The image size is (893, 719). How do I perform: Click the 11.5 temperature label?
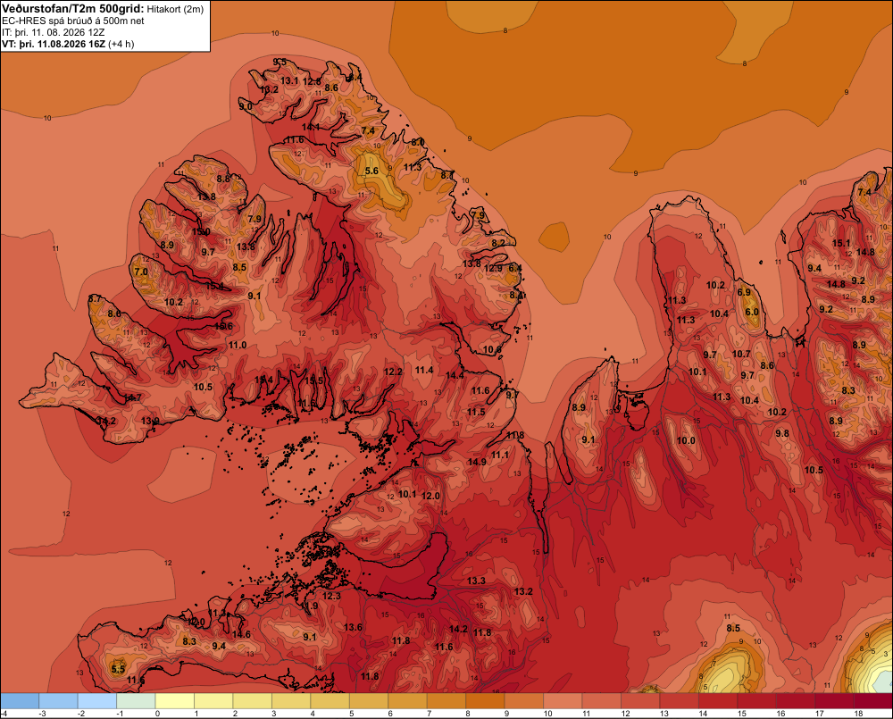[x=476, y=412]
